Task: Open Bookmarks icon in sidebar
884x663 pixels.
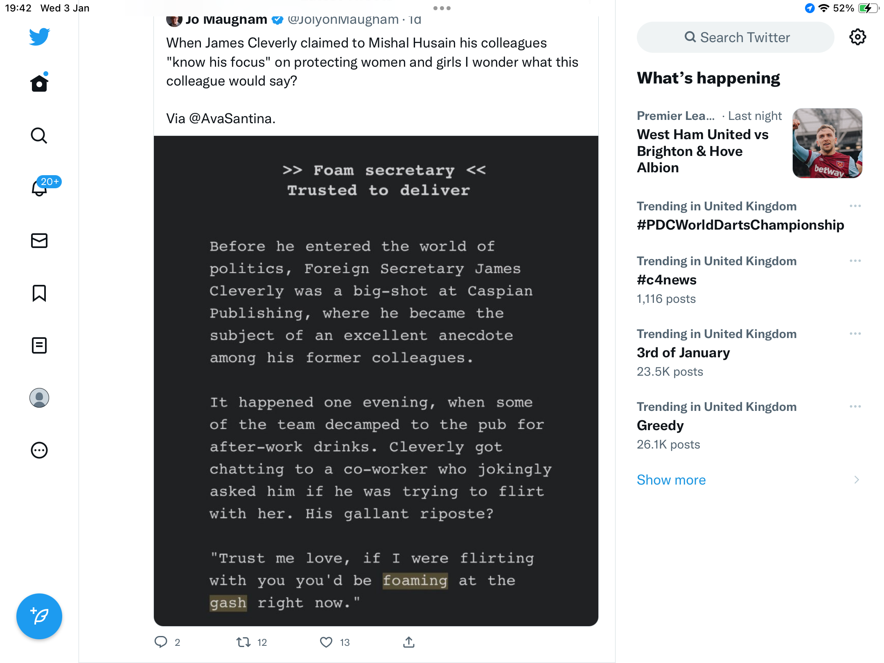Action: pos(39,293)
